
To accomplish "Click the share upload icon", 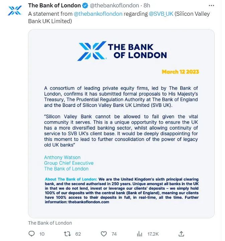I will point(181,234).
